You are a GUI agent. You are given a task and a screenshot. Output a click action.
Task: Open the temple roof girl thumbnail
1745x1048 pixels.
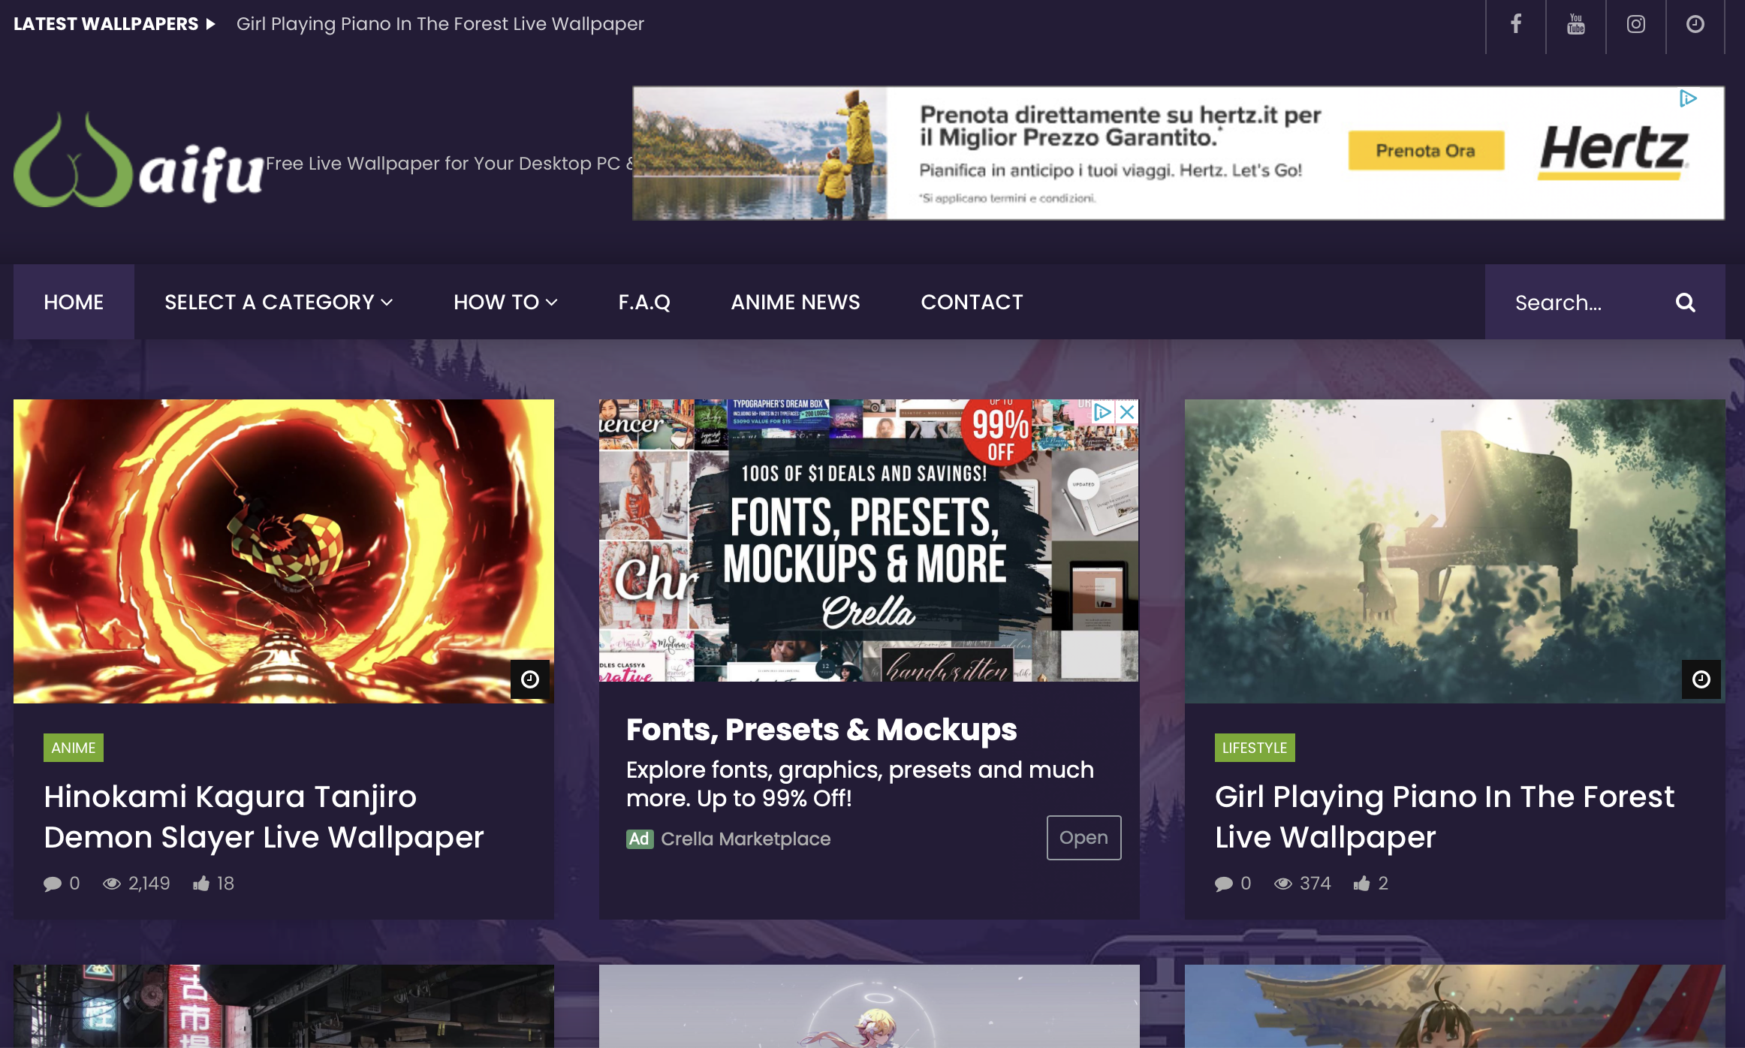click(x=1454, y=1006)
